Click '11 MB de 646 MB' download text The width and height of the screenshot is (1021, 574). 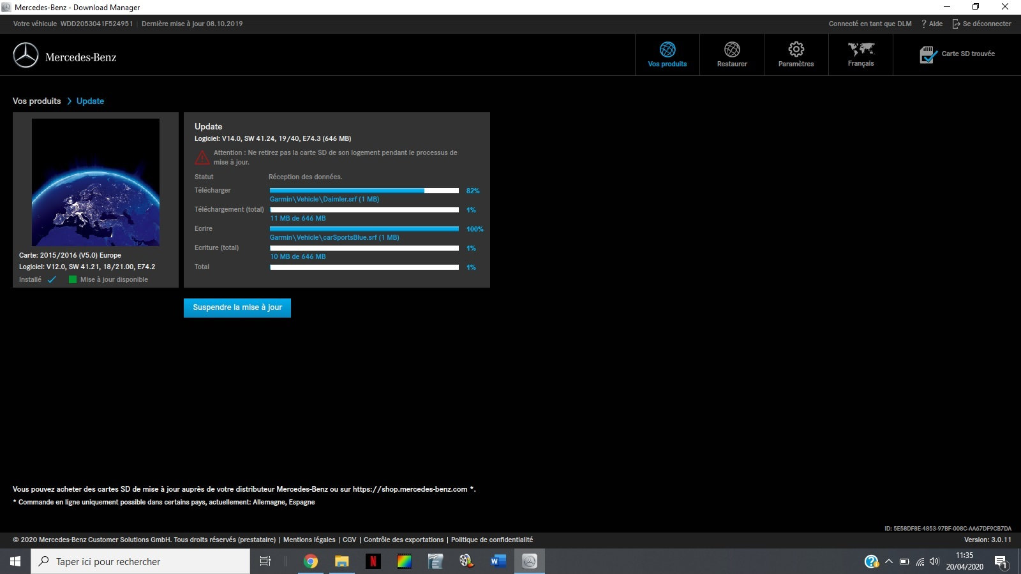(x=298, y=218)
